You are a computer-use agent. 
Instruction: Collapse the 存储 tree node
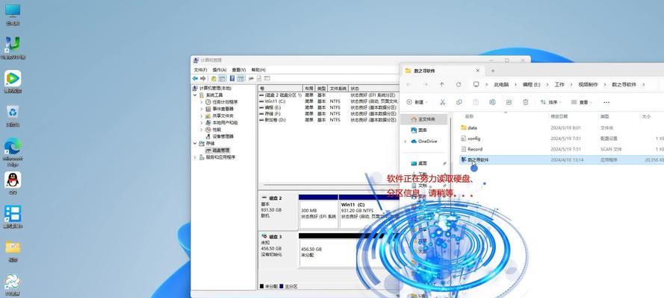(195, 144)
